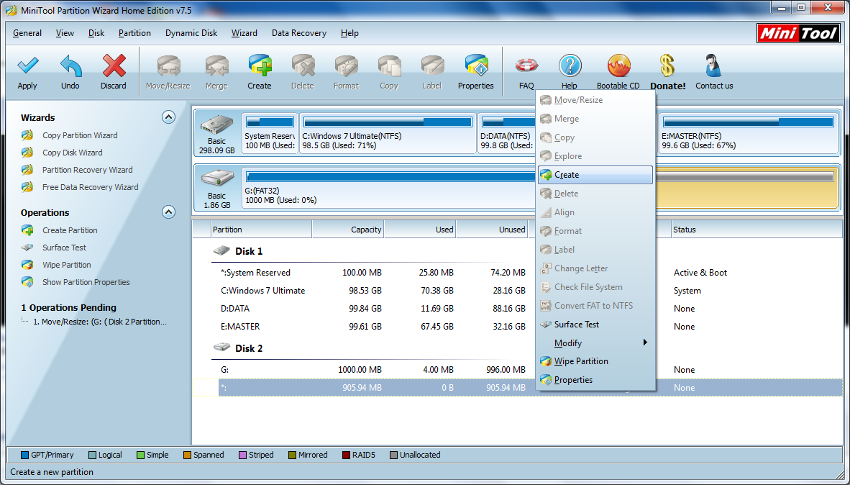This screenshot has width=850, height=485.
Task: Click the Format toolbar icon
Action: [346, 66]
